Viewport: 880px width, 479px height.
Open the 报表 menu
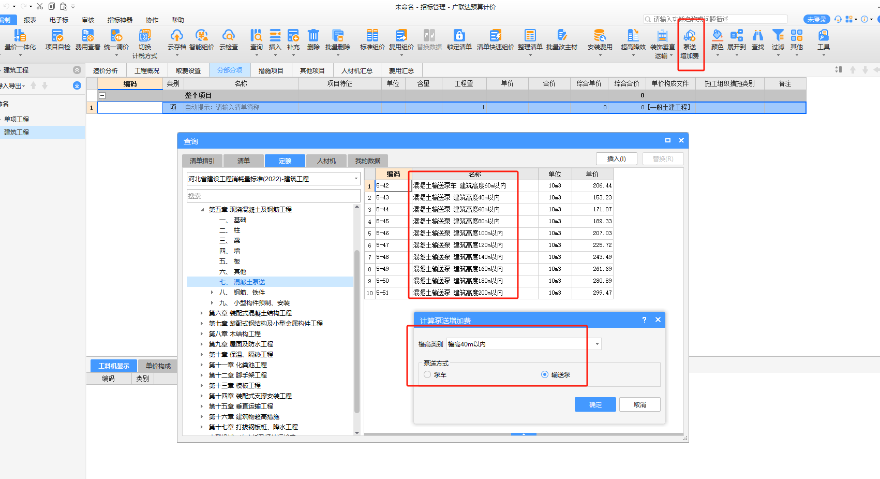pos(30,20)
